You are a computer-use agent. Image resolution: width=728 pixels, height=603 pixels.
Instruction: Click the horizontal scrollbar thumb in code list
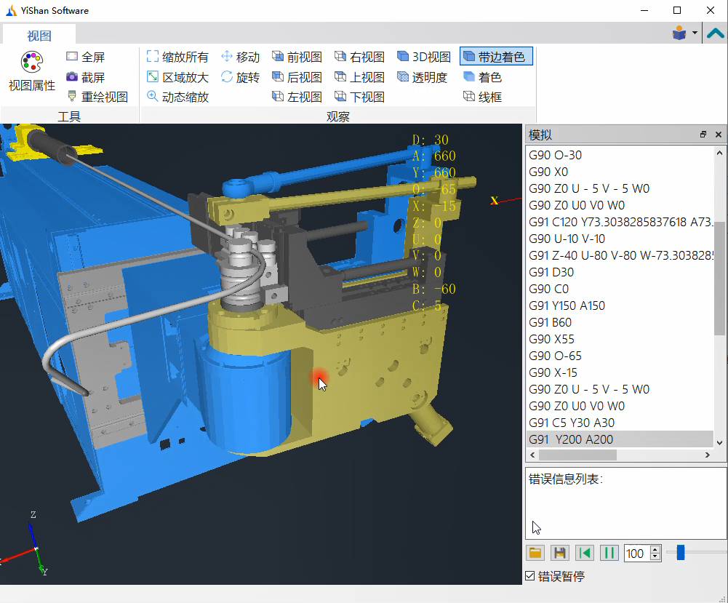[577, 455]
